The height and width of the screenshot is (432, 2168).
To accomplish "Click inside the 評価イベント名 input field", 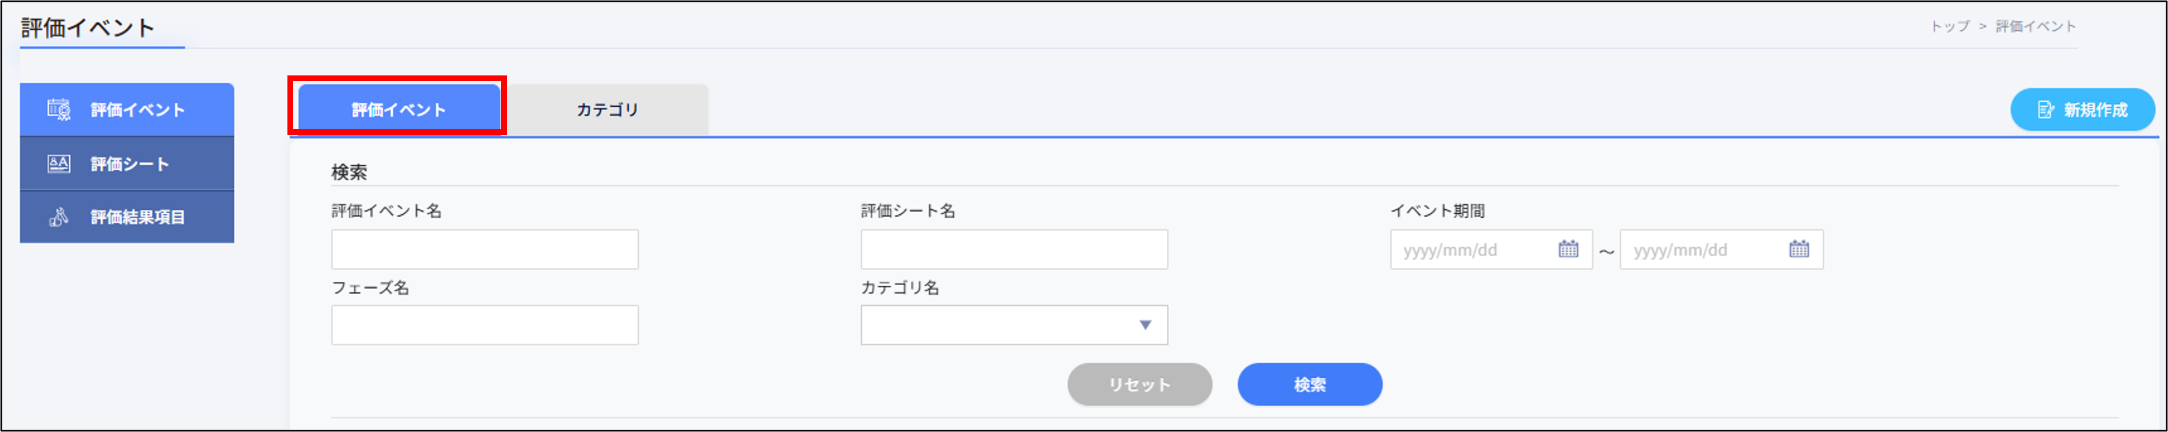I will pos(484,249).
